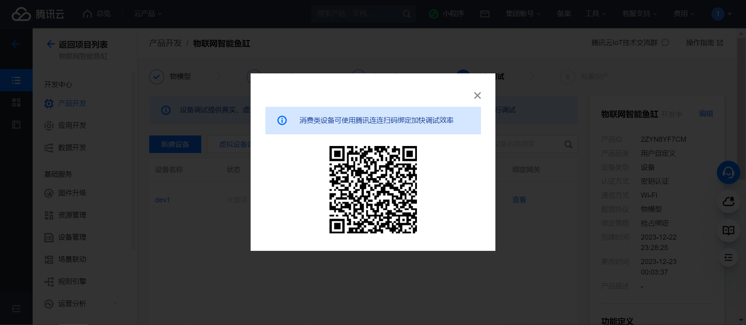The image size is (746, 325).
Task: Expand 费用 dropdown menu
Action: (684, 14)
